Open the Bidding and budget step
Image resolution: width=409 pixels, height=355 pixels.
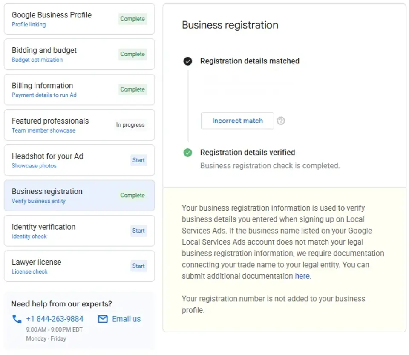point(79,54)
